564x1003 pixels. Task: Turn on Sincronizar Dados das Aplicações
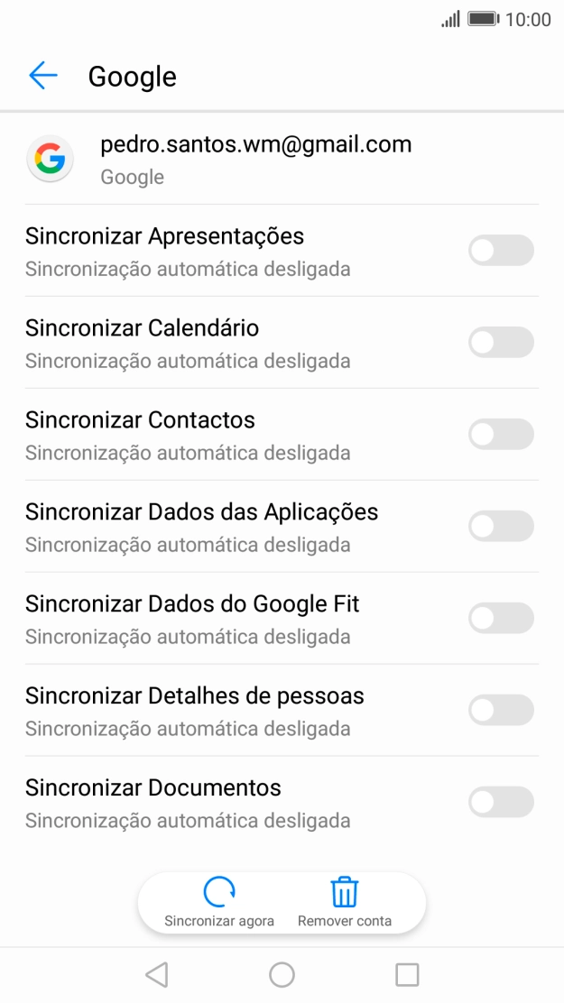tap(501, 526)
